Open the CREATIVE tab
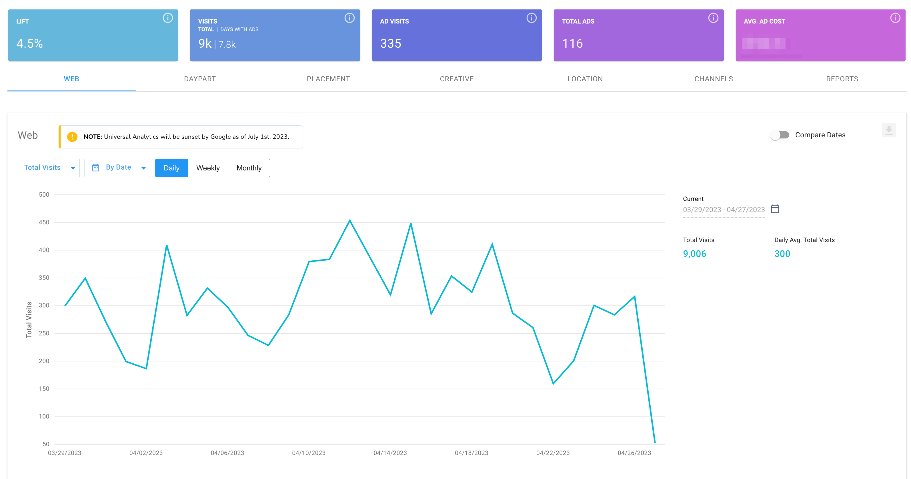Image resolution: width=911 pixels, height=479 pixels. tap(457, 79)
